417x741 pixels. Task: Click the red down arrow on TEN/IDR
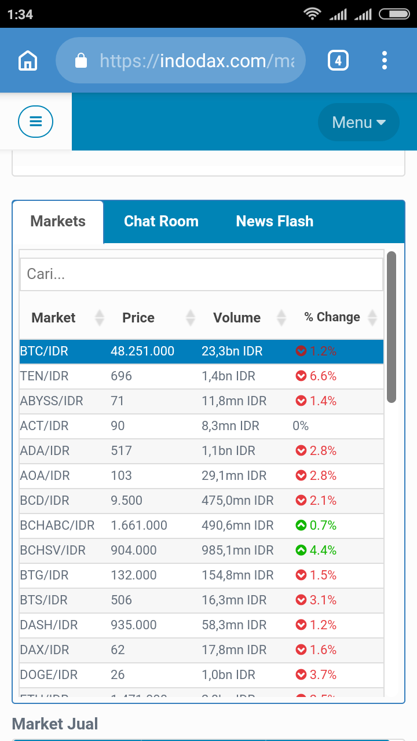pos(301,376)
